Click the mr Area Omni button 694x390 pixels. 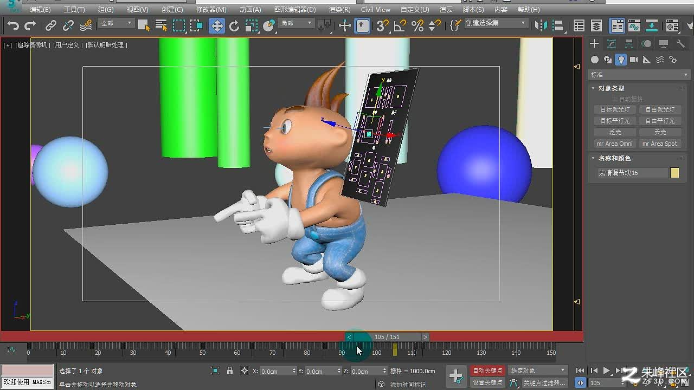click(x=615, y=144)
